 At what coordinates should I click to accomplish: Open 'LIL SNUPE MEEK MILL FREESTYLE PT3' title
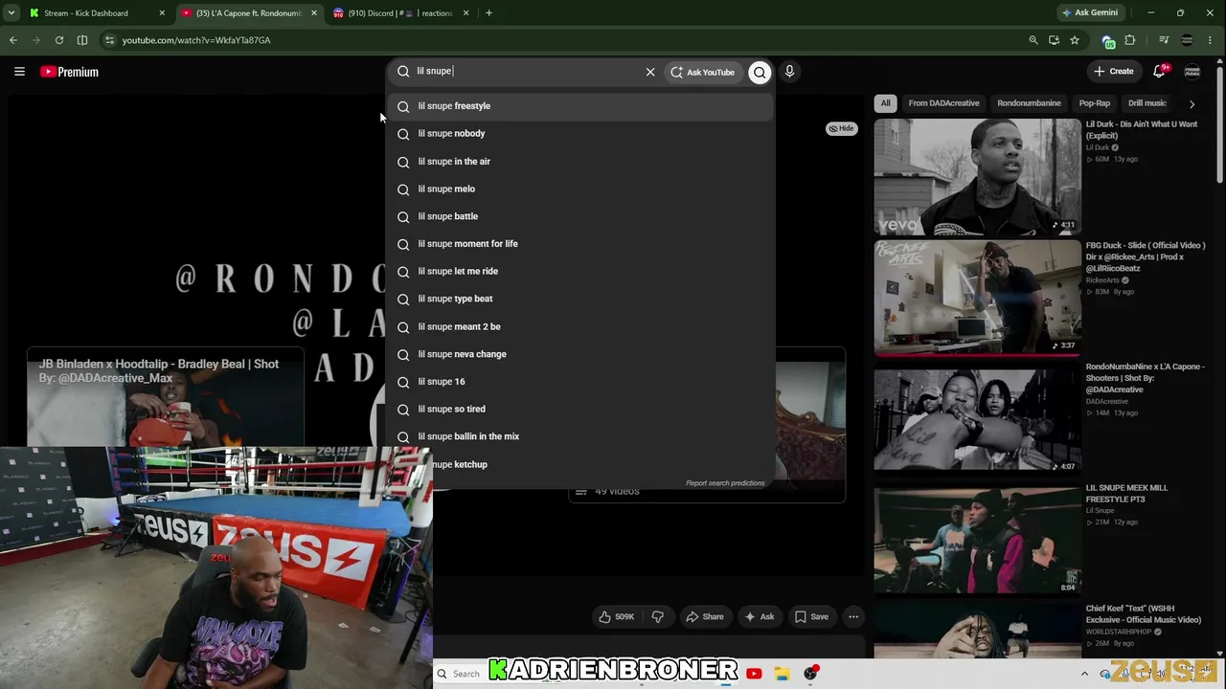pos(1127,494)
